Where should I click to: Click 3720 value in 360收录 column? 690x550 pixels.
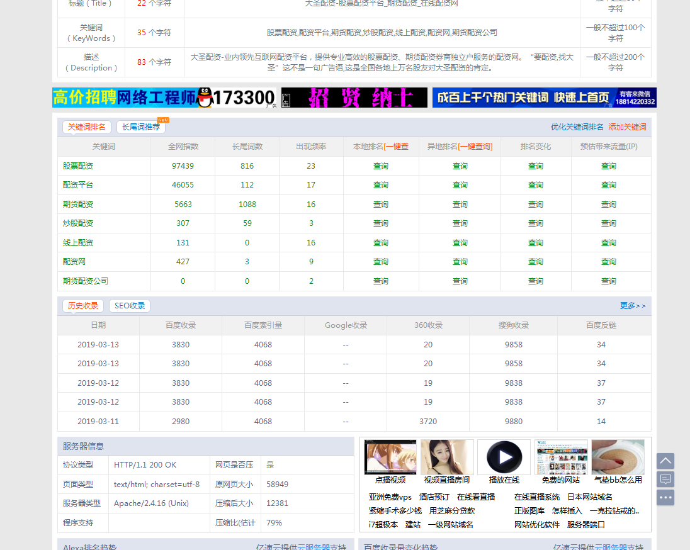coord(427,422)
